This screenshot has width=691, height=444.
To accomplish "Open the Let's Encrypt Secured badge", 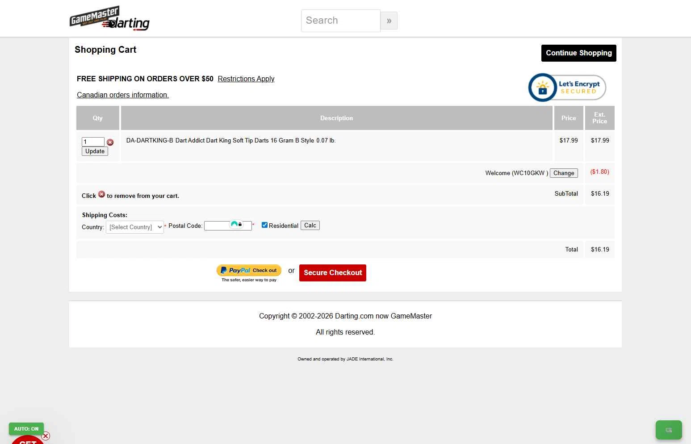I will pos(567,88).
